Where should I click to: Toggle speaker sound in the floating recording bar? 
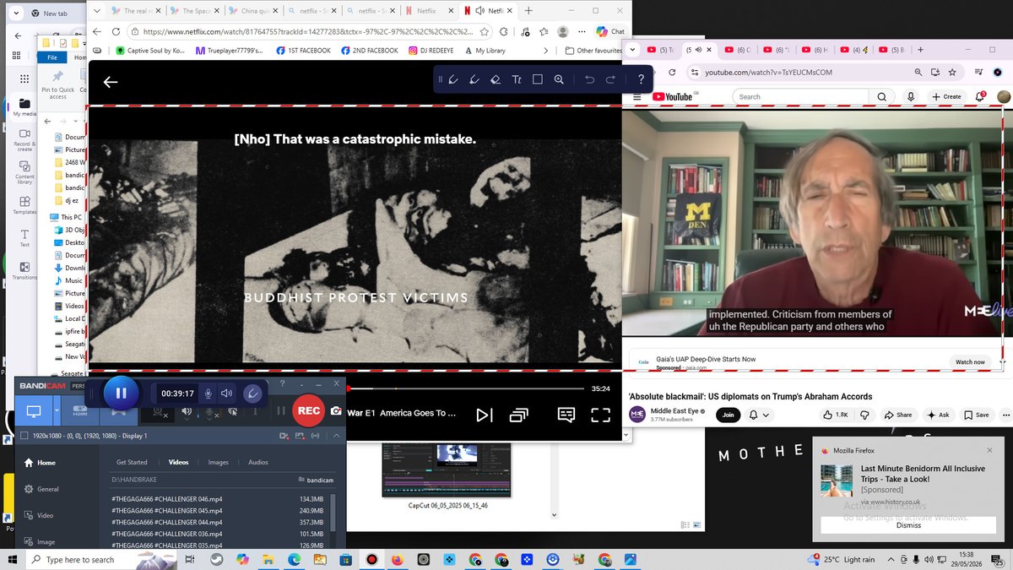coord(226,394)
